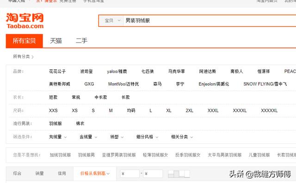
Task: Click suggested search 反季羽绒服女
Action: click(188, 155)
